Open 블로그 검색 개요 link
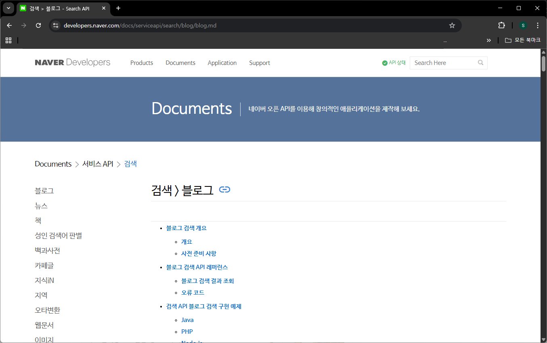This screenshot has height=343, width=547. 187,228
